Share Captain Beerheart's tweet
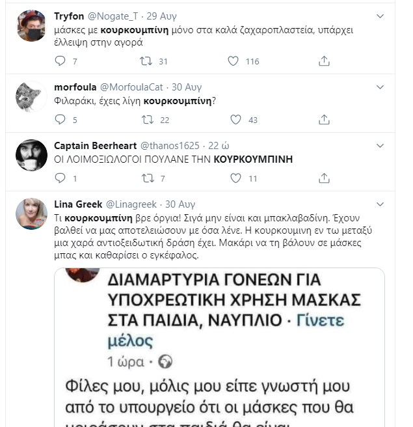Viewport: 413px width, 427px height. click(x=323, y=178)
